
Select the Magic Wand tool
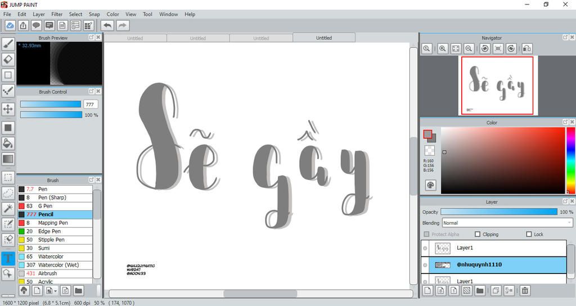click(8, 208)
